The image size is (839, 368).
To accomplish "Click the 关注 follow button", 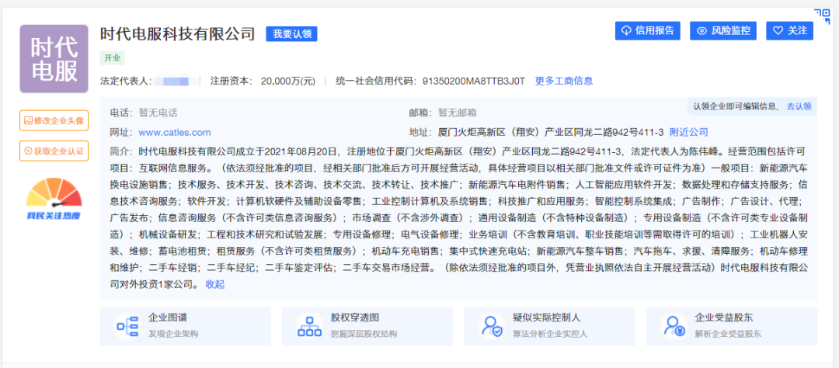I will [x=790, y=30].
